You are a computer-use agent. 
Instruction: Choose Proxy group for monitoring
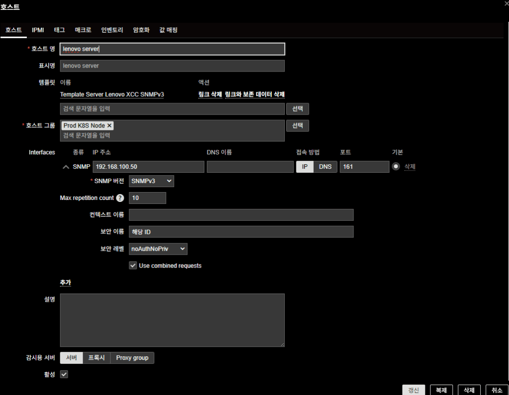tap(132, 358)
